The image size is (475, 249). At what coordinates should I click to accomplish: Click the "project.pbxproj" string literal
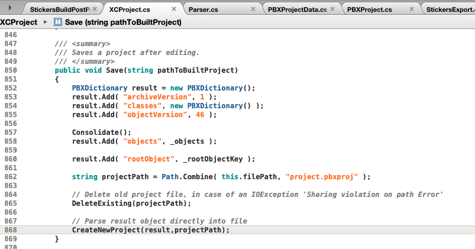point(322,177)
